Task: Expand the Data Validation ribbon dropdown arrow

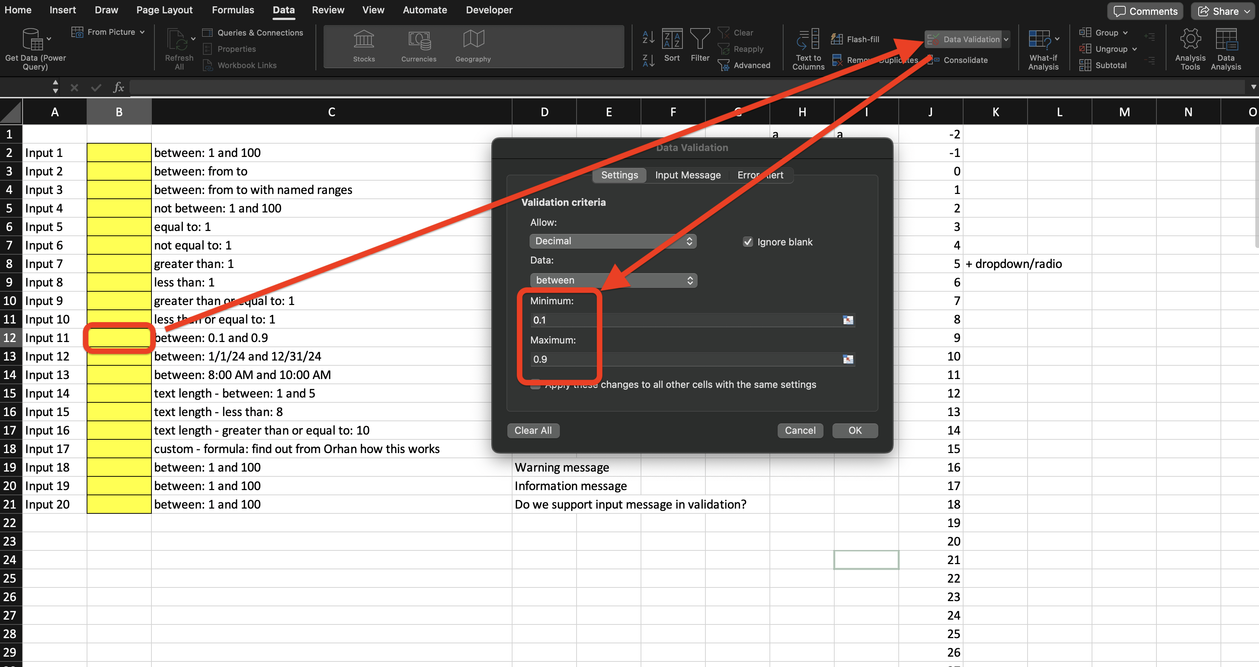Action: click(x=1006, y=39)
